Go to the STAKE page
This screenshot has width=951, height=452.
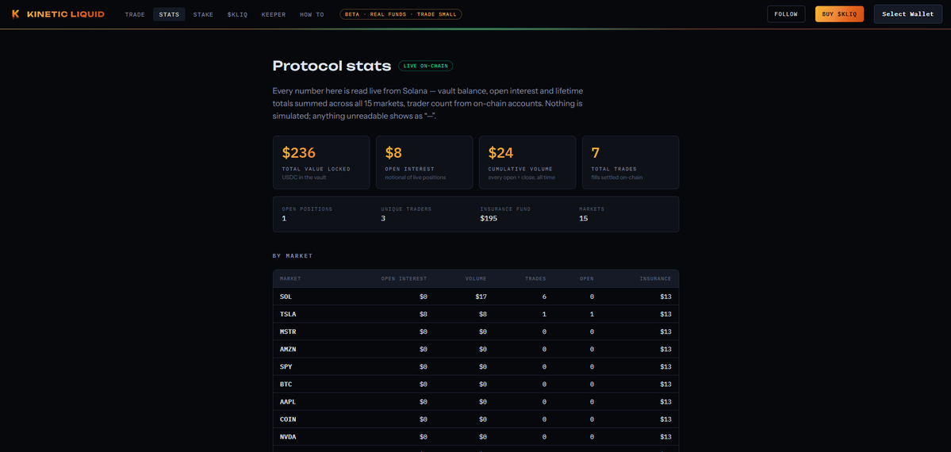pyautogui.click(x=203, y=14)
